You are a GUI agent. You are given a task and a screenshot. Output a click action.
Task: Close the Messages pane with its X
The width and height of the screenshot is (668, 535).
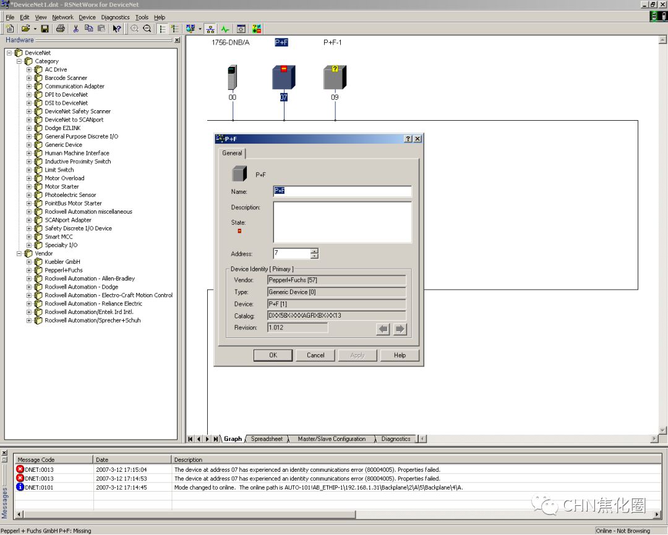pyautogui.click(x=4, y=453)
